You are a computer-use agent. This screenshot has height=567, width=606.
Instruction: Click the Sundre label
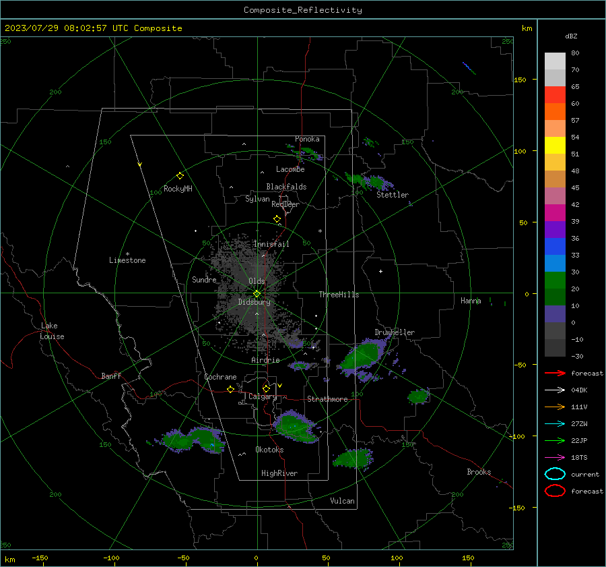tap(204, 279)
